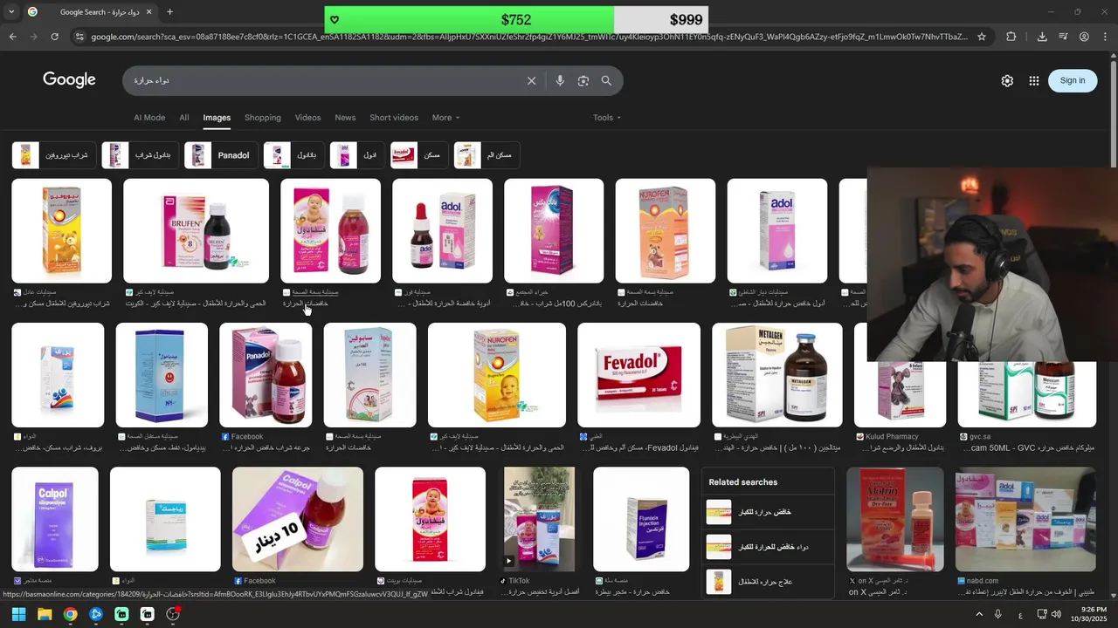1118x628 pixels.
Task: Close the Google Search tab
Action: [148, 12]
